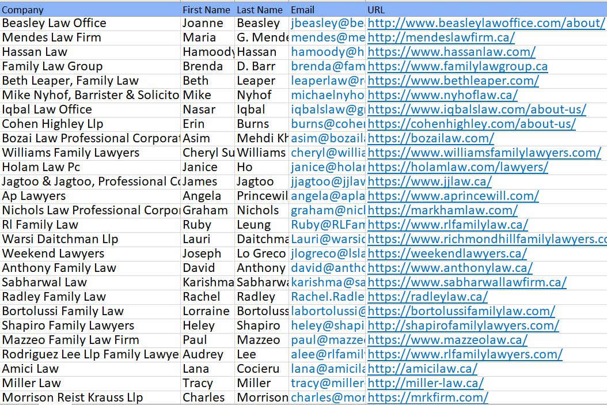Click the jbeasley@ email link
This screenshot has width=607, height=405.
(x=328, y=23)
